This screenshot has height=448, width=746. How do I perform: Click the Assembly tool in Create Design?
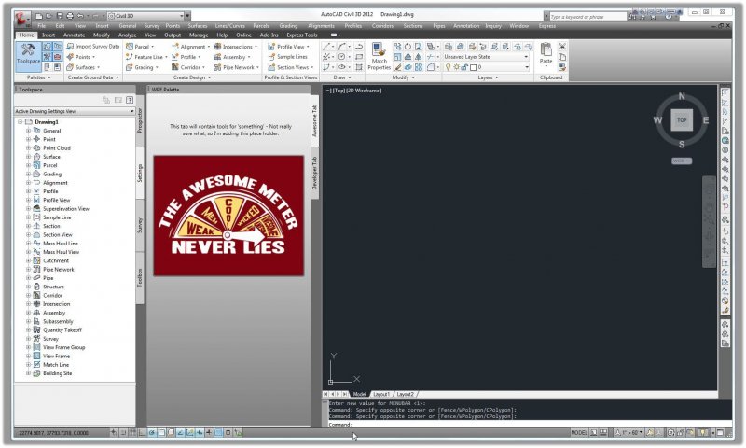pos(231,57)
